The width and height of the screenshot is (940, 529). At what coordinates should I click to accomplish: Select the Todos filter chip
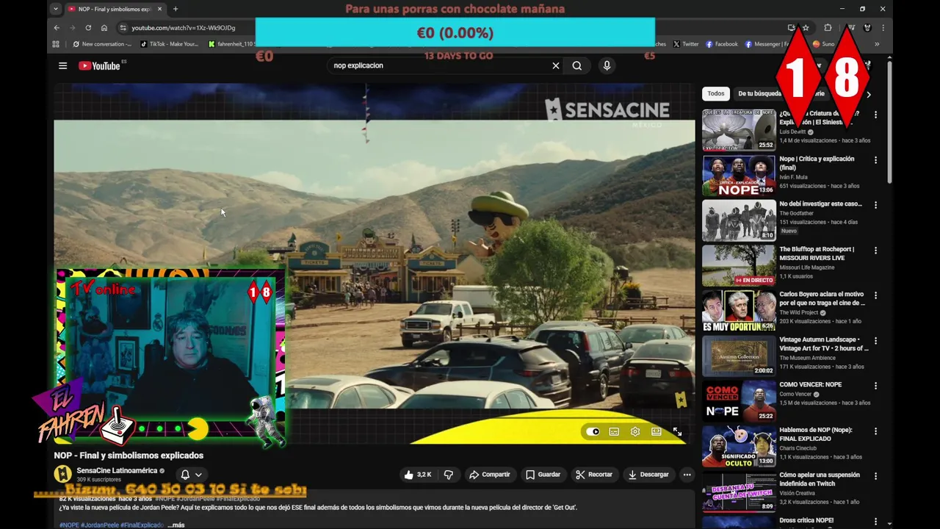(x=716, y=93)
